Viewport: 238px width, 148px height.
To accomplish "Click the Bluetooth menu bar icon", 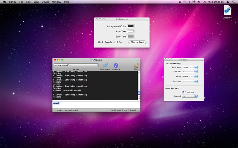I will (x=189, y=2).
